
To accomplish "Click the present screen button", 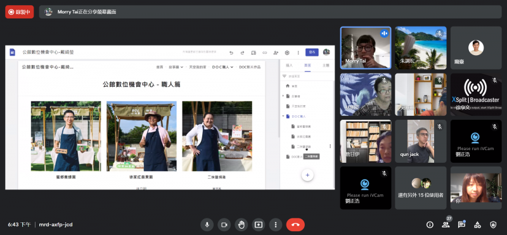I will pyautogui.click(x=259, y=225).
